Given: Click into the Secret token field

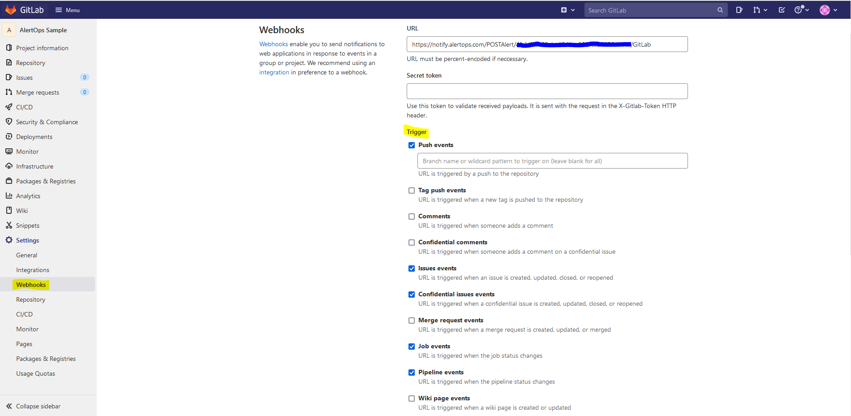Looking at the screenshot, I should (547, 91).
